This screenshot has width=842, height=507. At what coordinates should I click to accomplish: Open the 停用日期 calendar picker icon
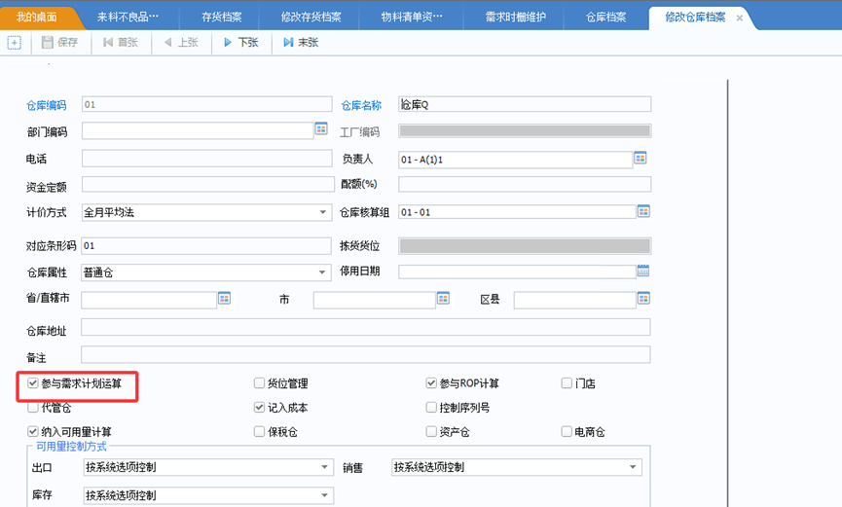[x=643, y=271]
